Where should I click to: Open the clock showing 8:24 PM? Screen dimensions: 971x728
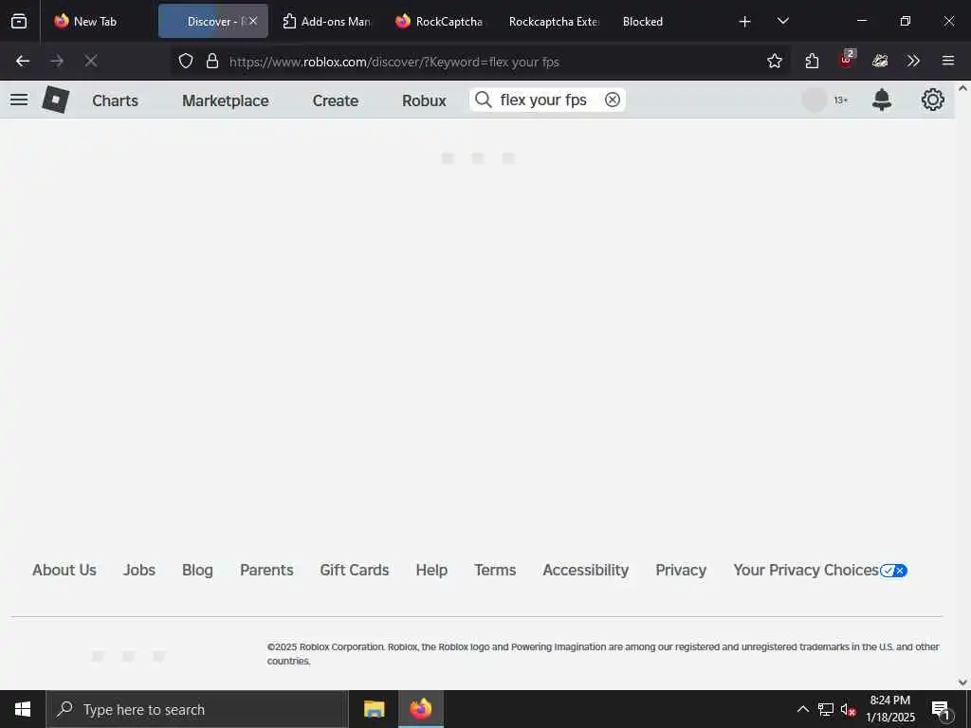[889, 709]
